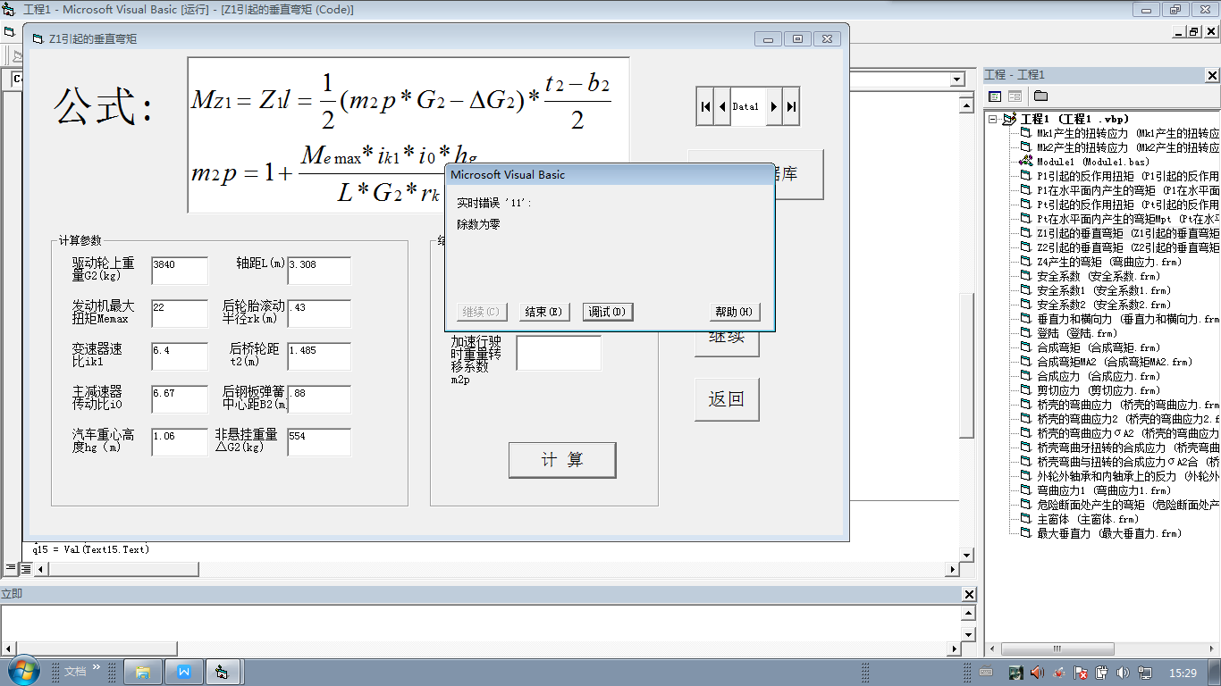Click the 后桥轮距t2 field showing 1.485

(x=319, y=356)
